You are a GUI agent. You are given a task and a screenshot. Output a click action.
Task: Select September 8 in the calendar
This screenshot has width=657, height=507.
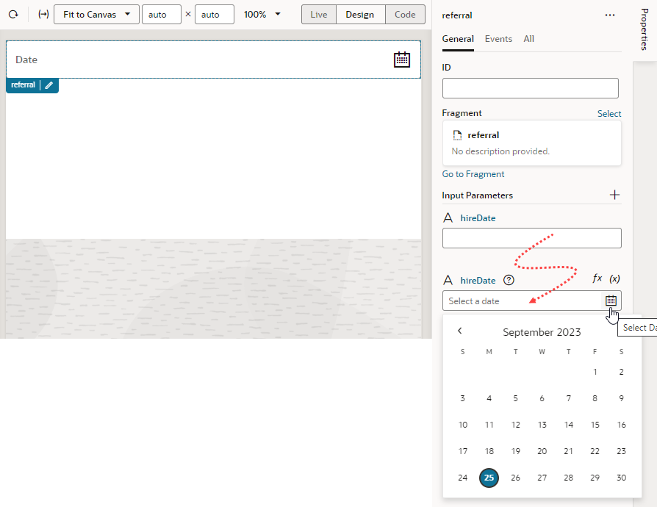pos(595,398)
